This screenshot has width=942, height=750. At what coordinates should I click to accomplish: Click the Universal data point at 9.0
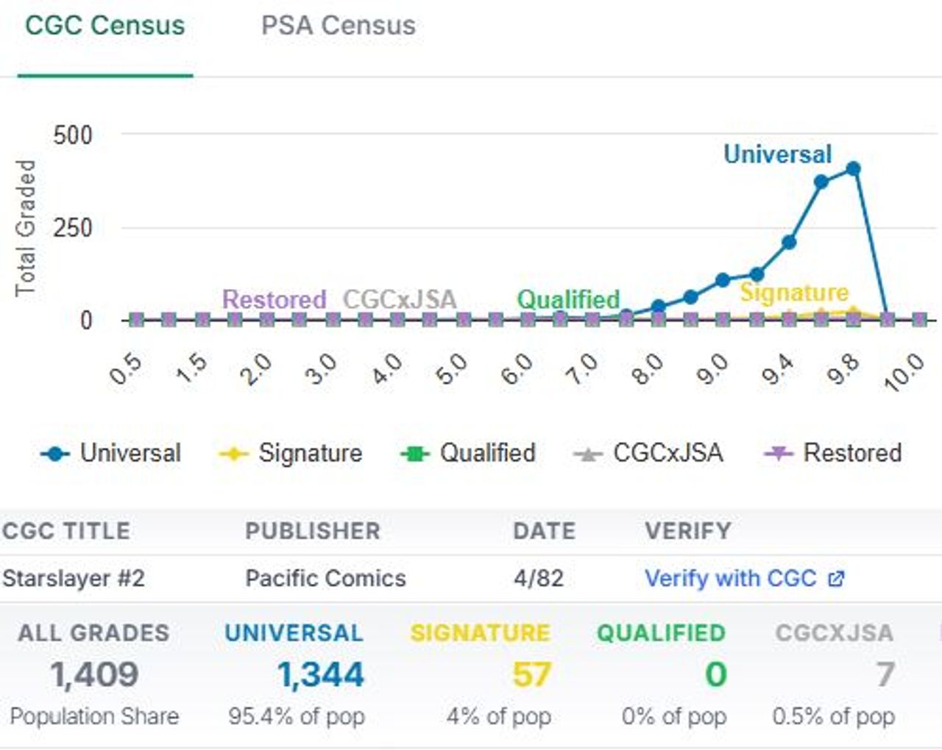pyautogui.click(x=723, y=280)
